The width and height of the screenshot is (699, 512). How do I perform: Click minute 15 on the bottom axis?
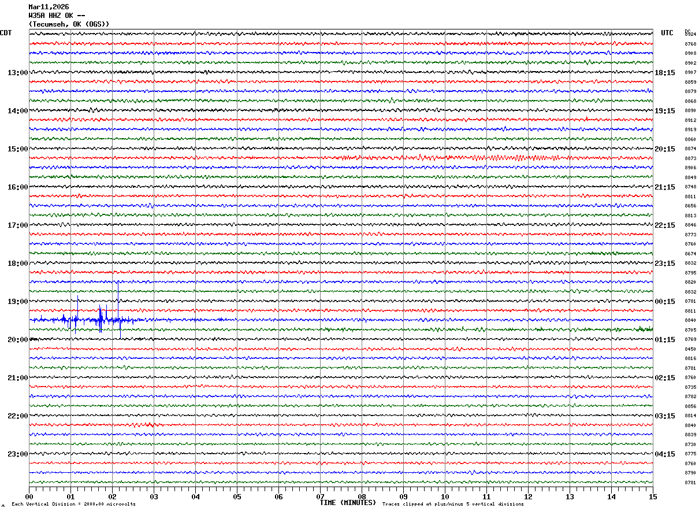(652, 496)
